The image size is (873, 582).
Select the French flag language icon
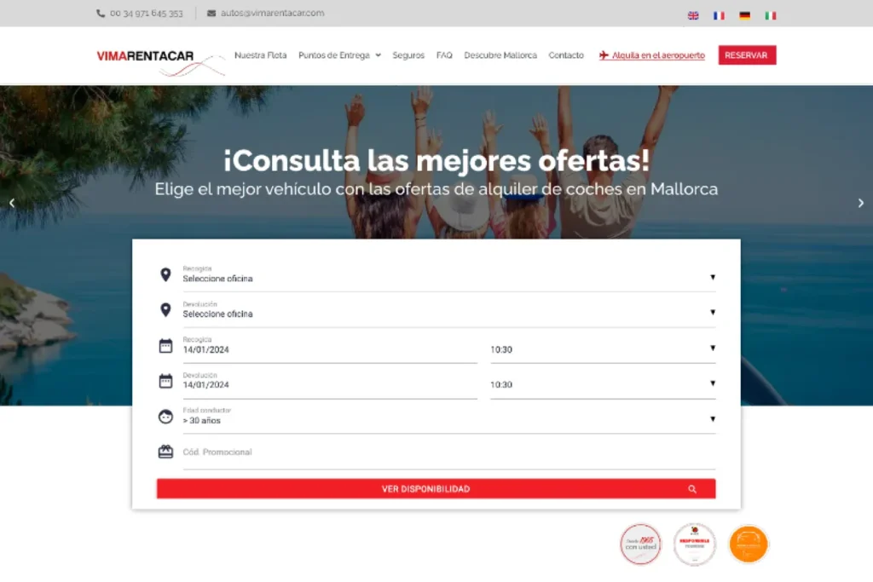(719, 15)
